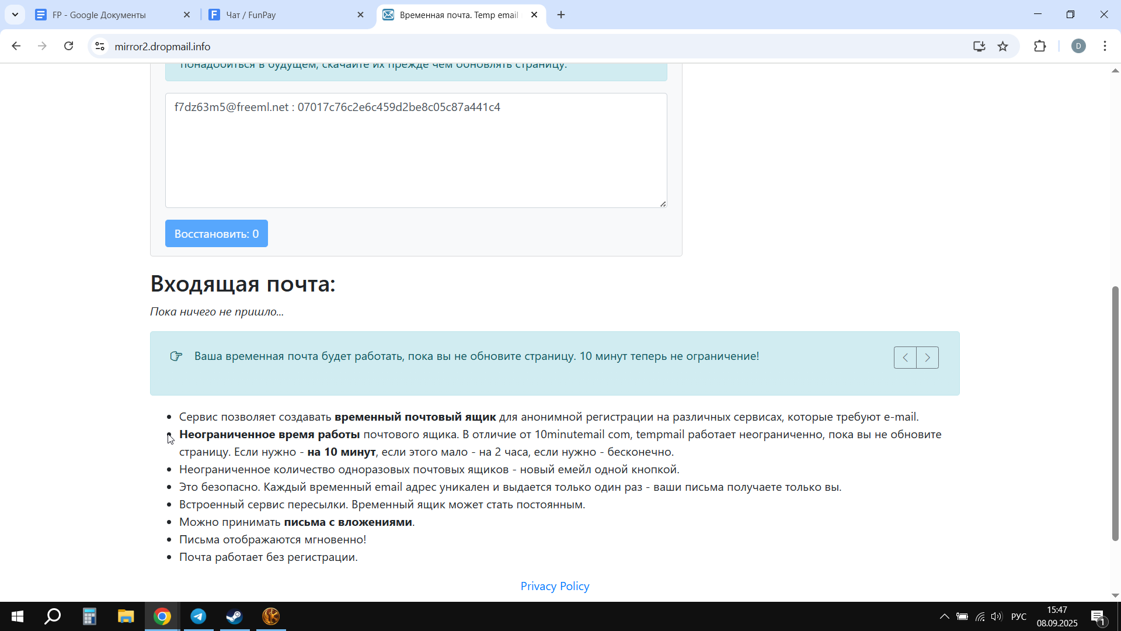The image size is (1121, 631).
Task: Open the Windows Start menu
Action: point(18,616)
